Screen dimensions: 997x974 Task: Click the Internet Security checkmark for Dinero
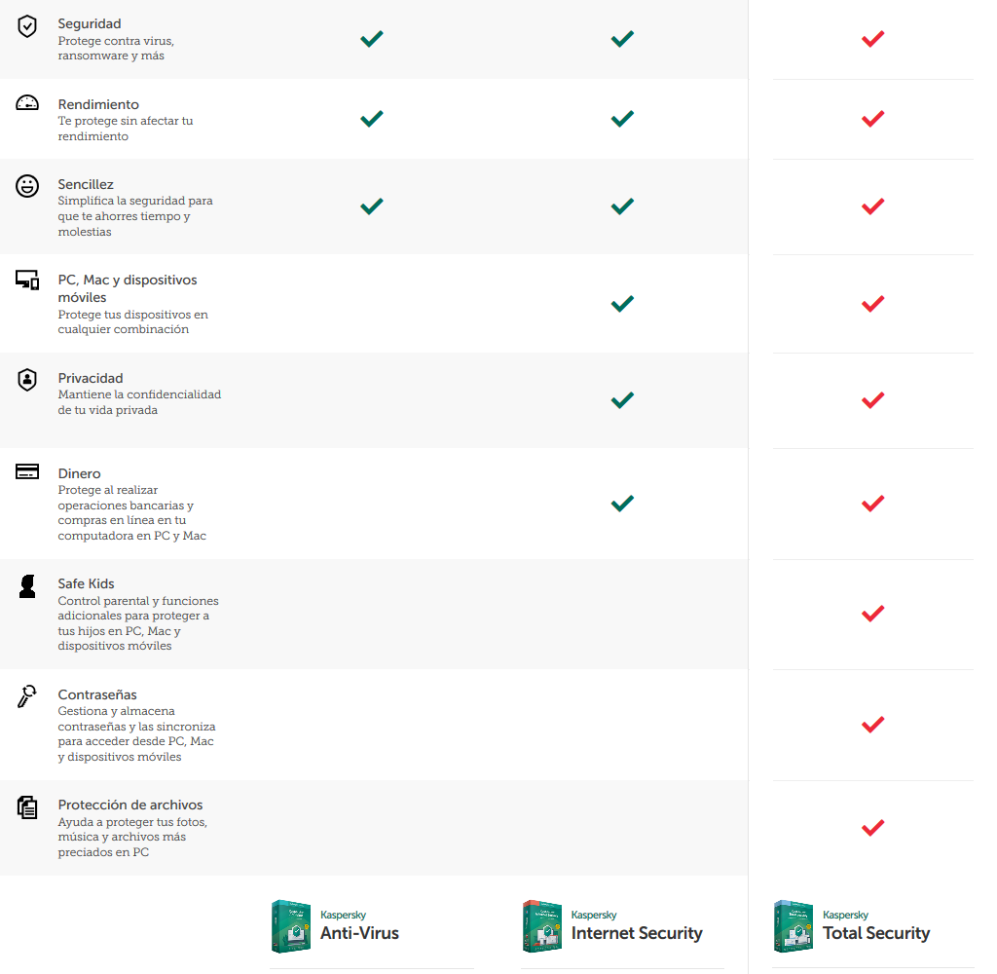point(622,504)
